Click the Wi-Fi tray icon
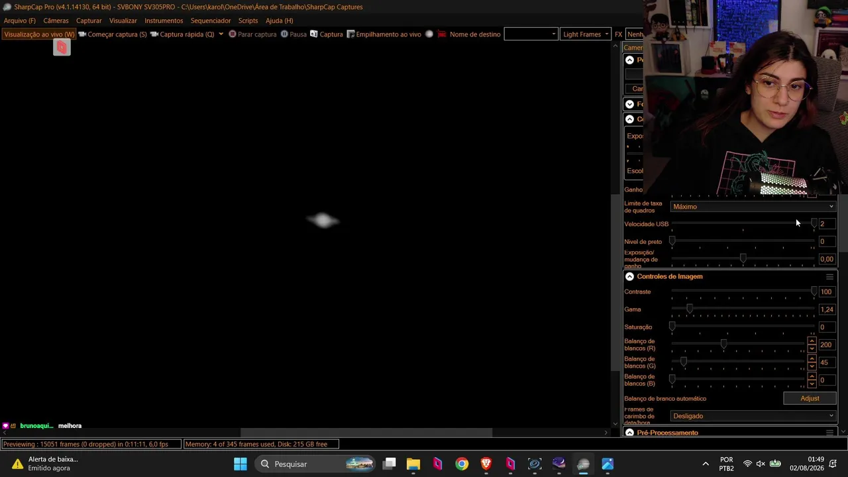The width and height of the screenshot is (848, 477). (747, 464)
